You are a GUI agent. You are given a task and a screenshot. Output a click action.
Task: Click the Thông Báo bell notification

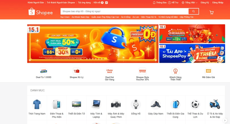pyautogui.click(x=160, y=3)
